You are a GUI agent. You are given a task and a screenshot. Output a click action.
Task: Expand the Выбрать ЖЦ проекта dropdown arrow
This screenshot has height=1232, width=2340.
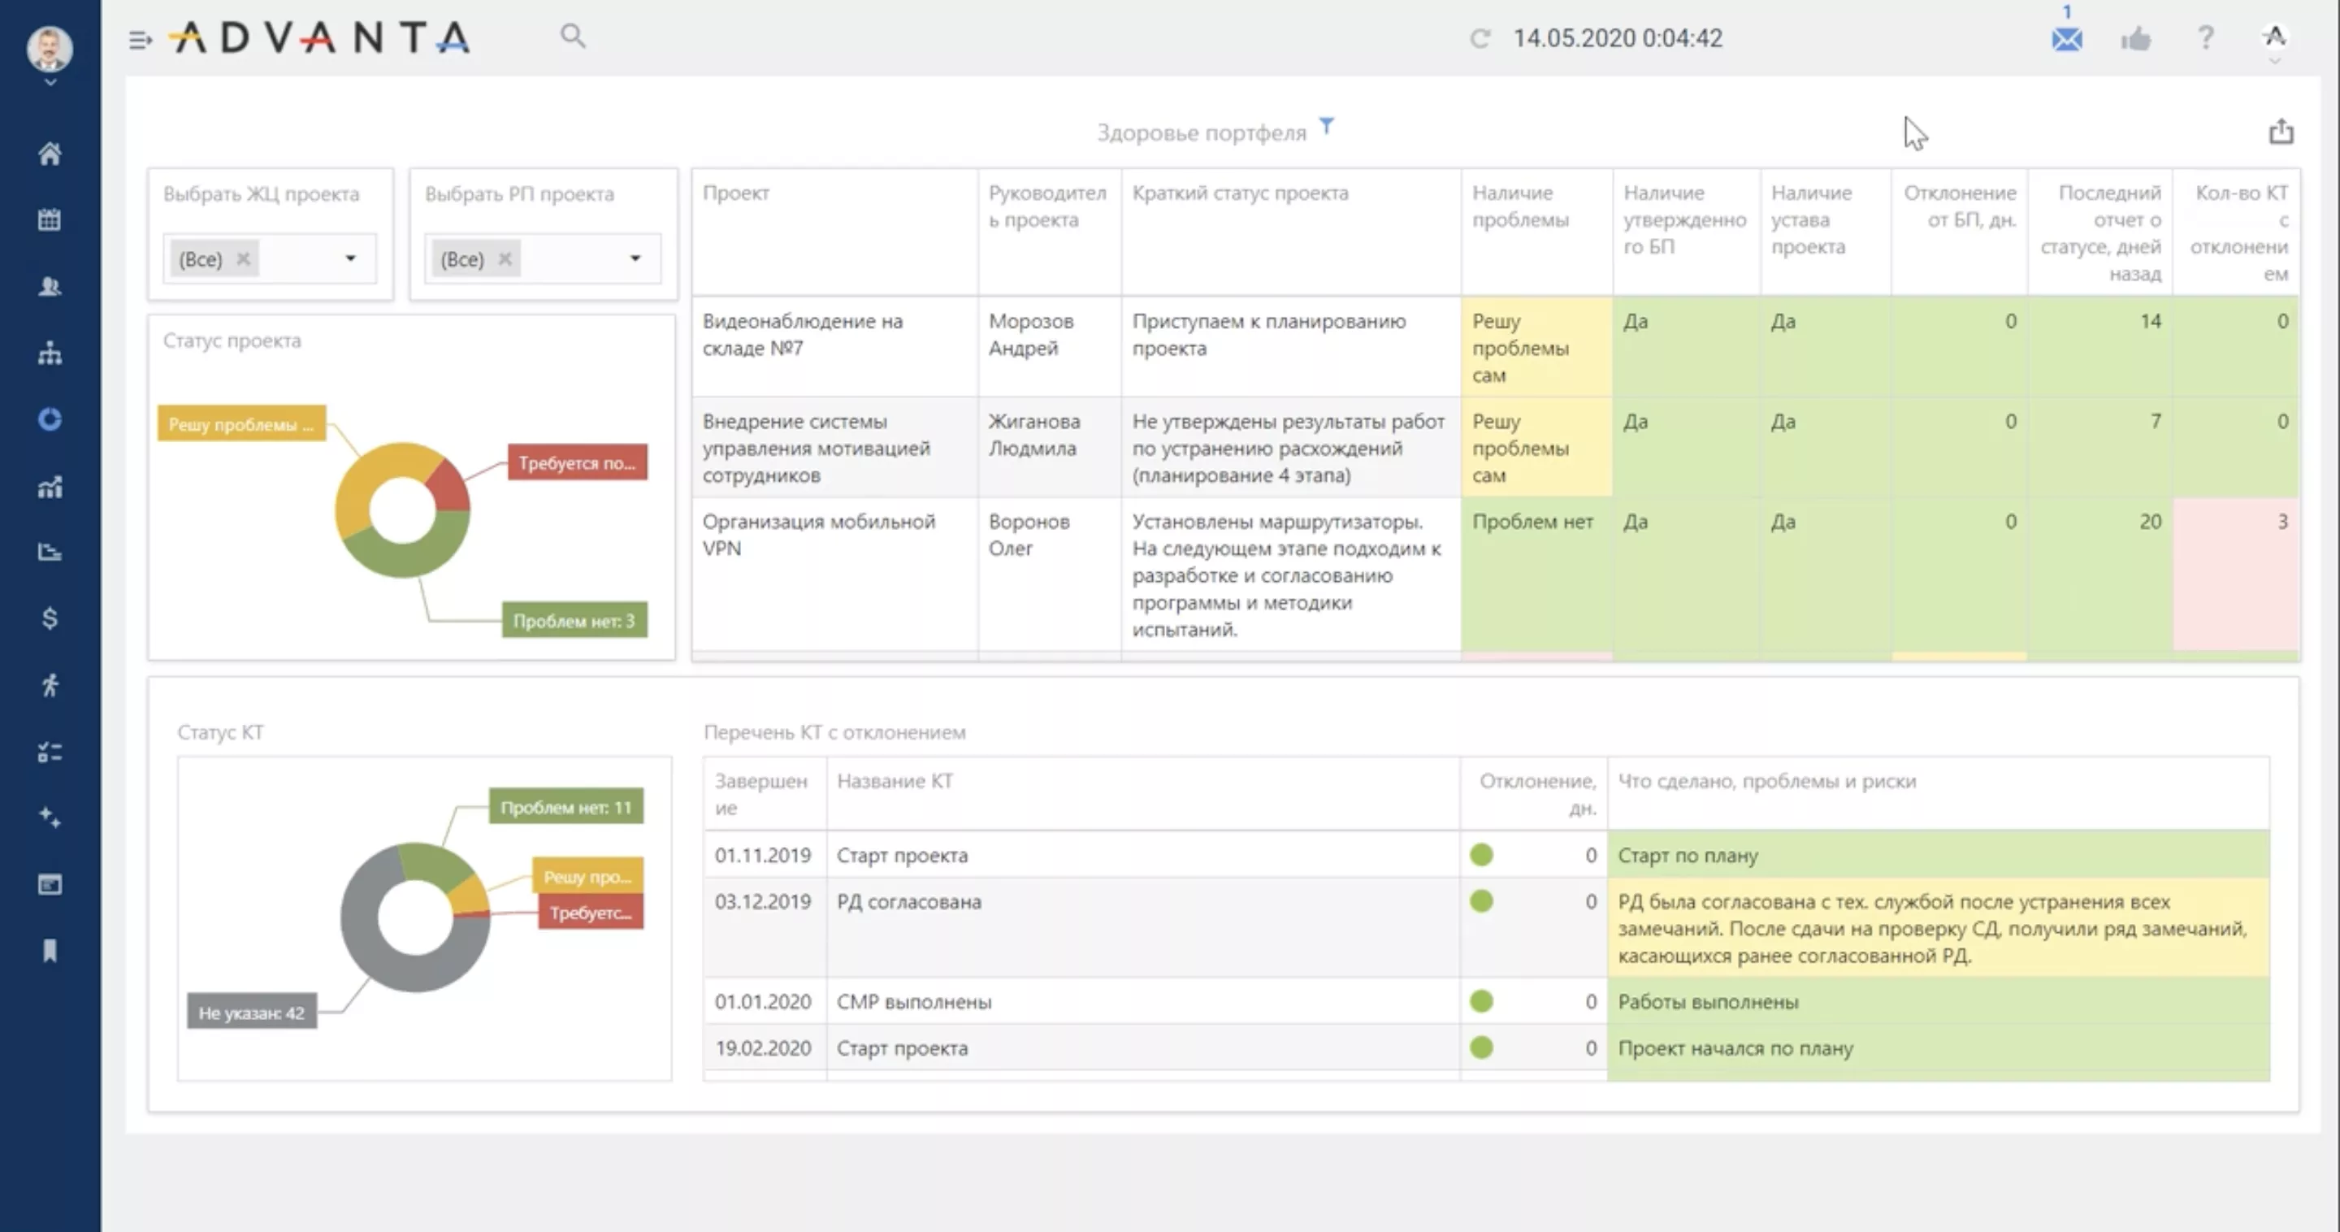tap(351, 259)
